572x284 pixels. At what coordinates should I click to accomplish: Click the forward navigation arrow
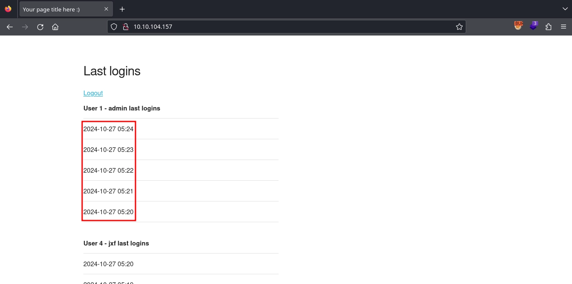tap(25, 27)
